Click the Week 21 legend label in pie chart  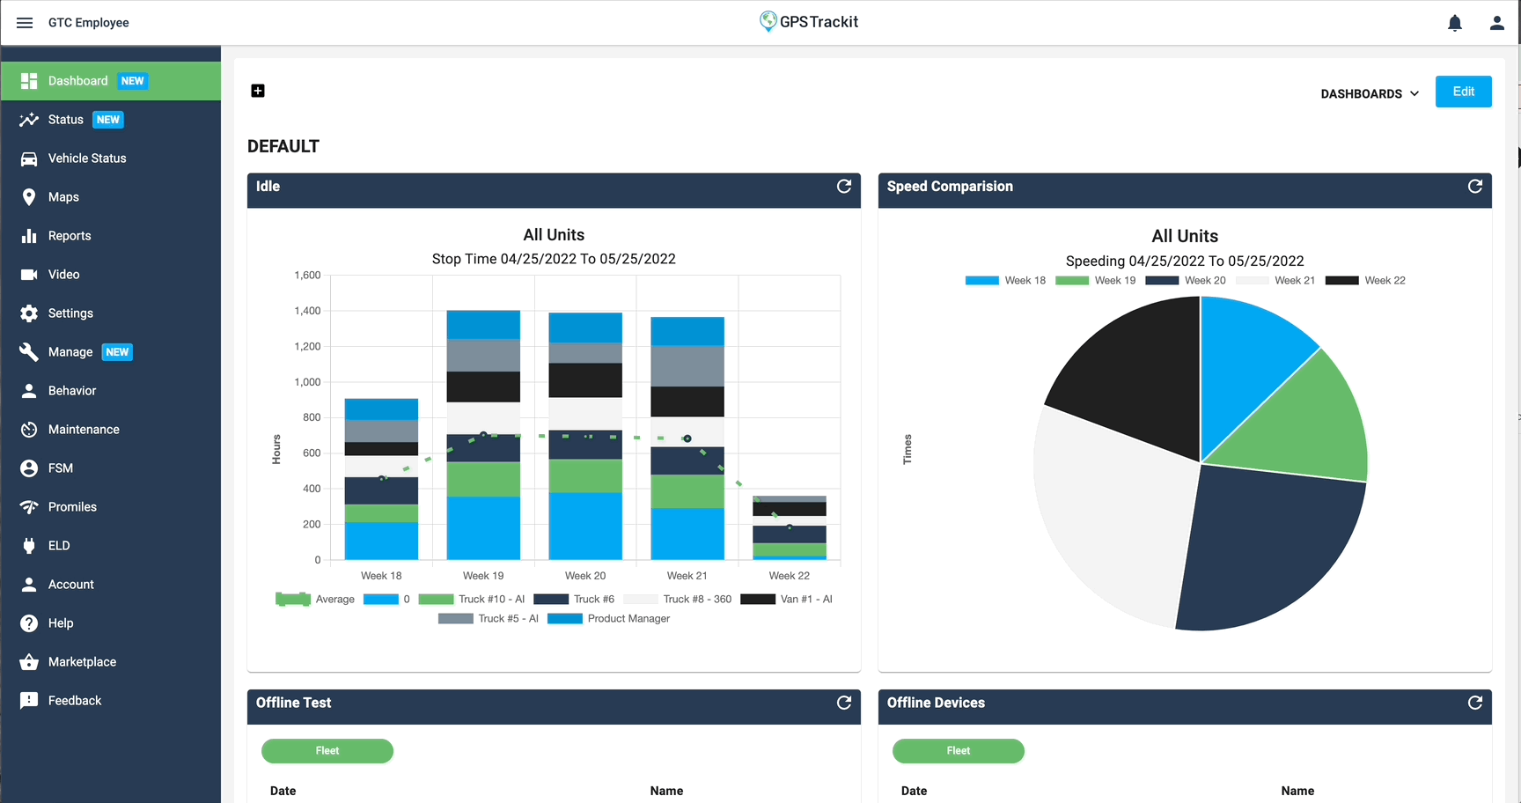1295,281
